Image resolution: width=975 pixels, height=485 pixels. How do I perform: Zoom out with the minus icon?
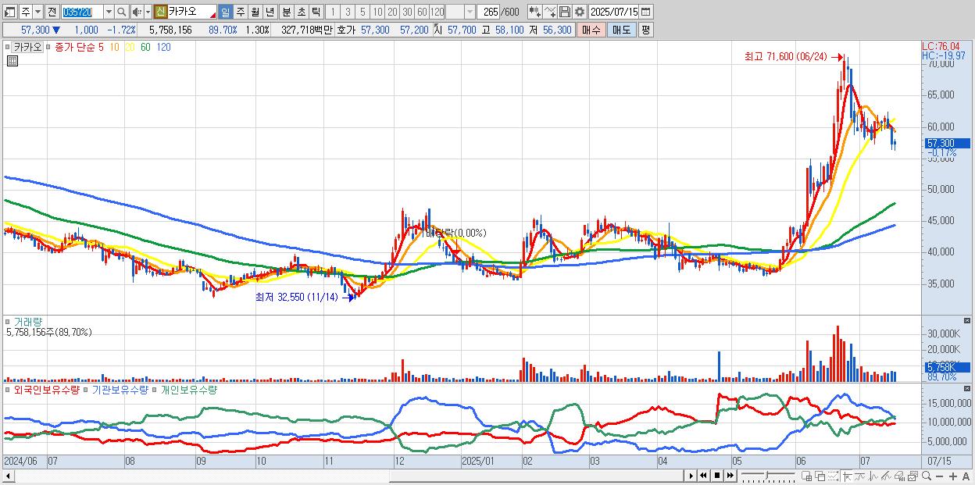939,476
